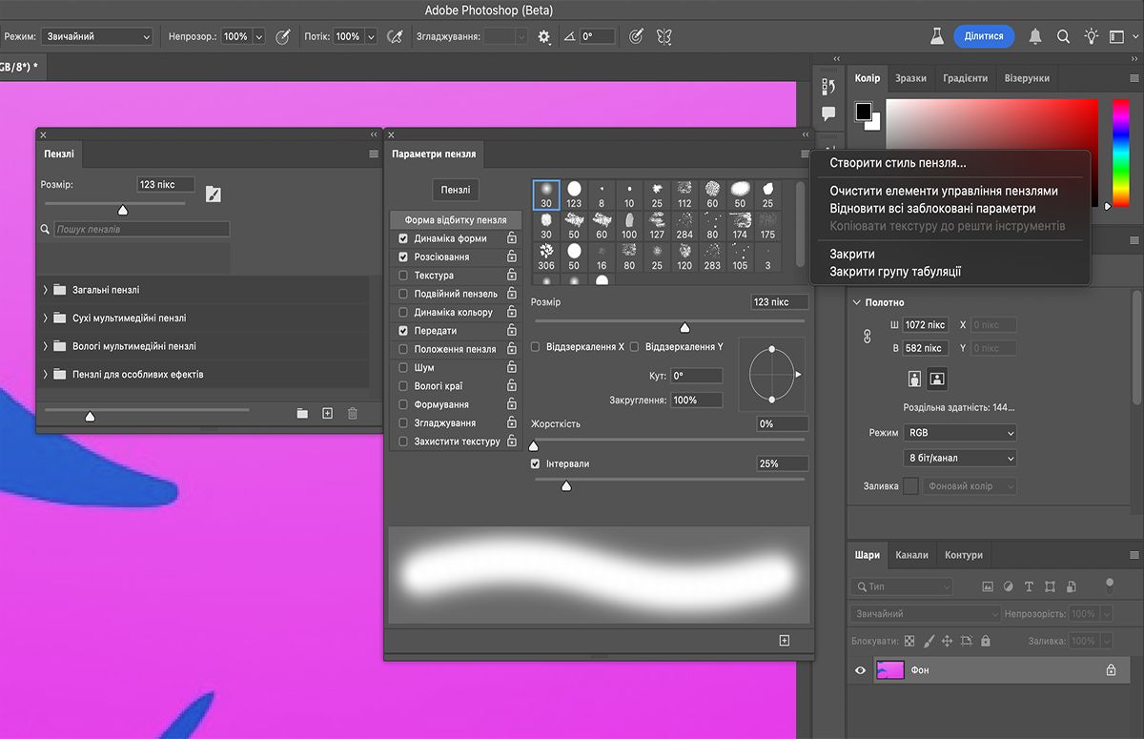Open the notifications bell icon

(1035, 36)
